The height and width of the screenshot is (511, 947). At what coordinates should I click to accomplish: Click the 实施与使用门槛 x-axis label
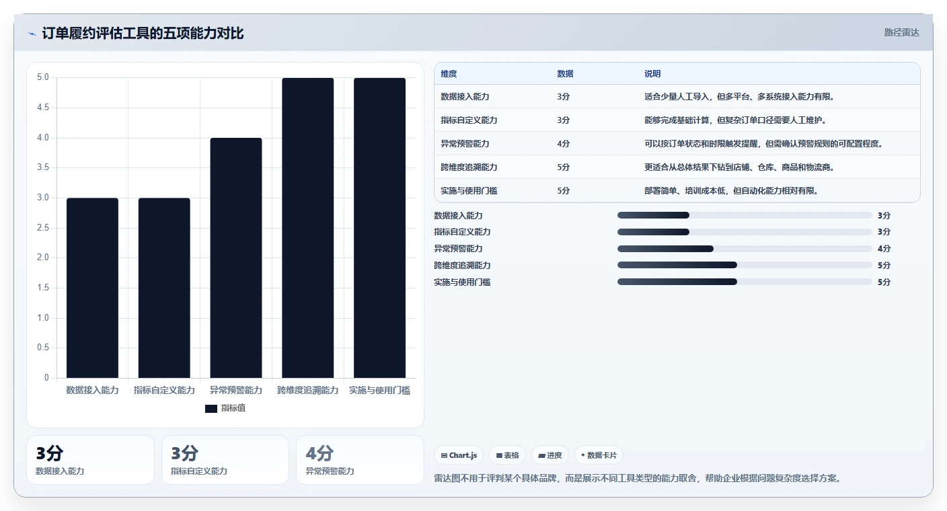pyautogui.click(x=380, y=390)
